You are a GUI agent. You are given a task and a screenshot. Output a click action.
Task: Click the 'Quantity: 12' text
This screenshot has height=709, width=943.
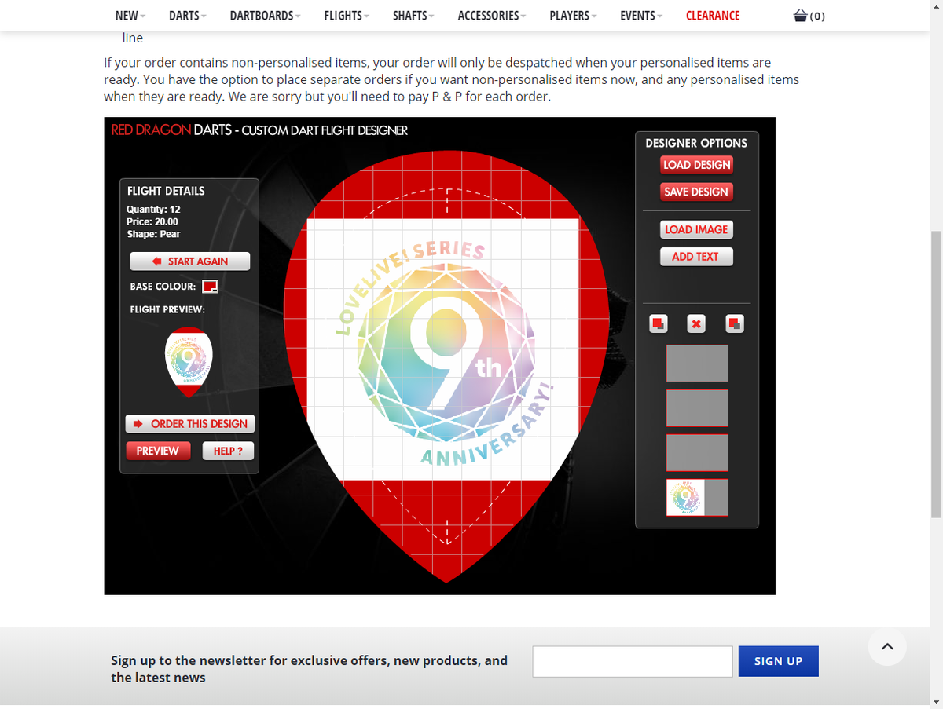[x=153, y=210]
